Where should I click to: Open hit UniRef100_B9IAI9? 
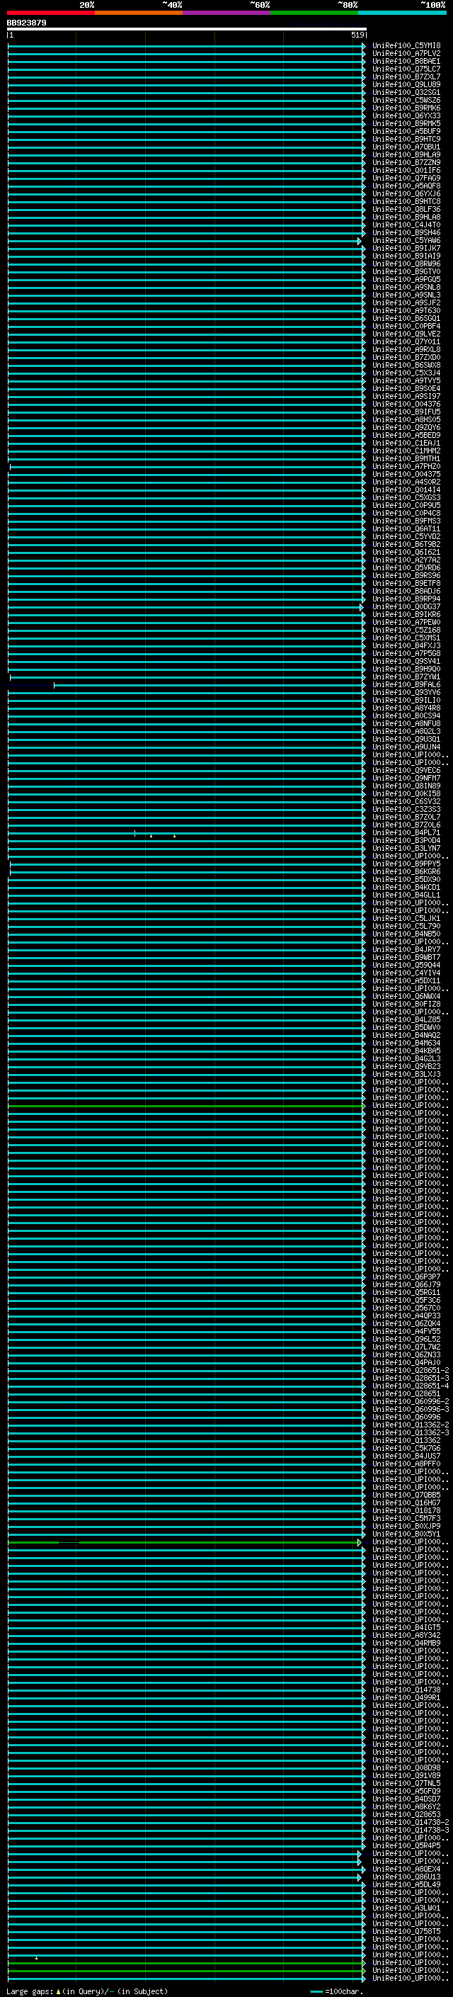(x=406, y=256)
